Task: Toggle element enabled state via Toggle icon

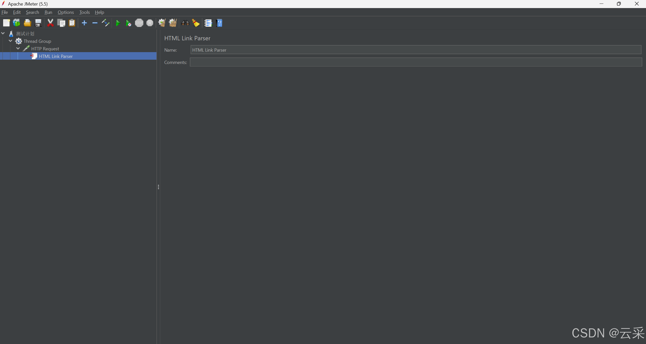Action: (105, 23)
